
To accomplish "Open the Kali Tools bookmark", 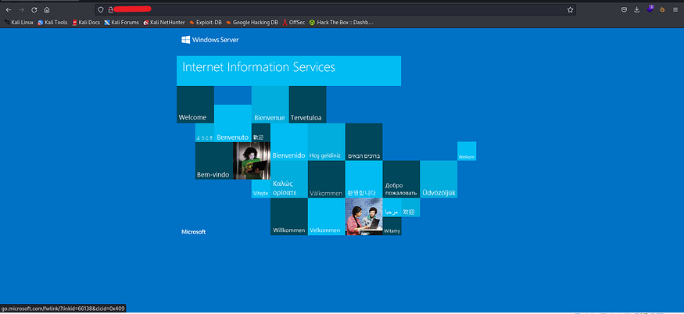I will (52, 22).
